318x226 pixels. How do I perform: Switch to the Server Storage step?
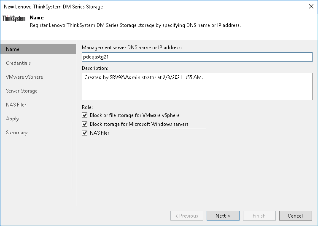point(22,91)
